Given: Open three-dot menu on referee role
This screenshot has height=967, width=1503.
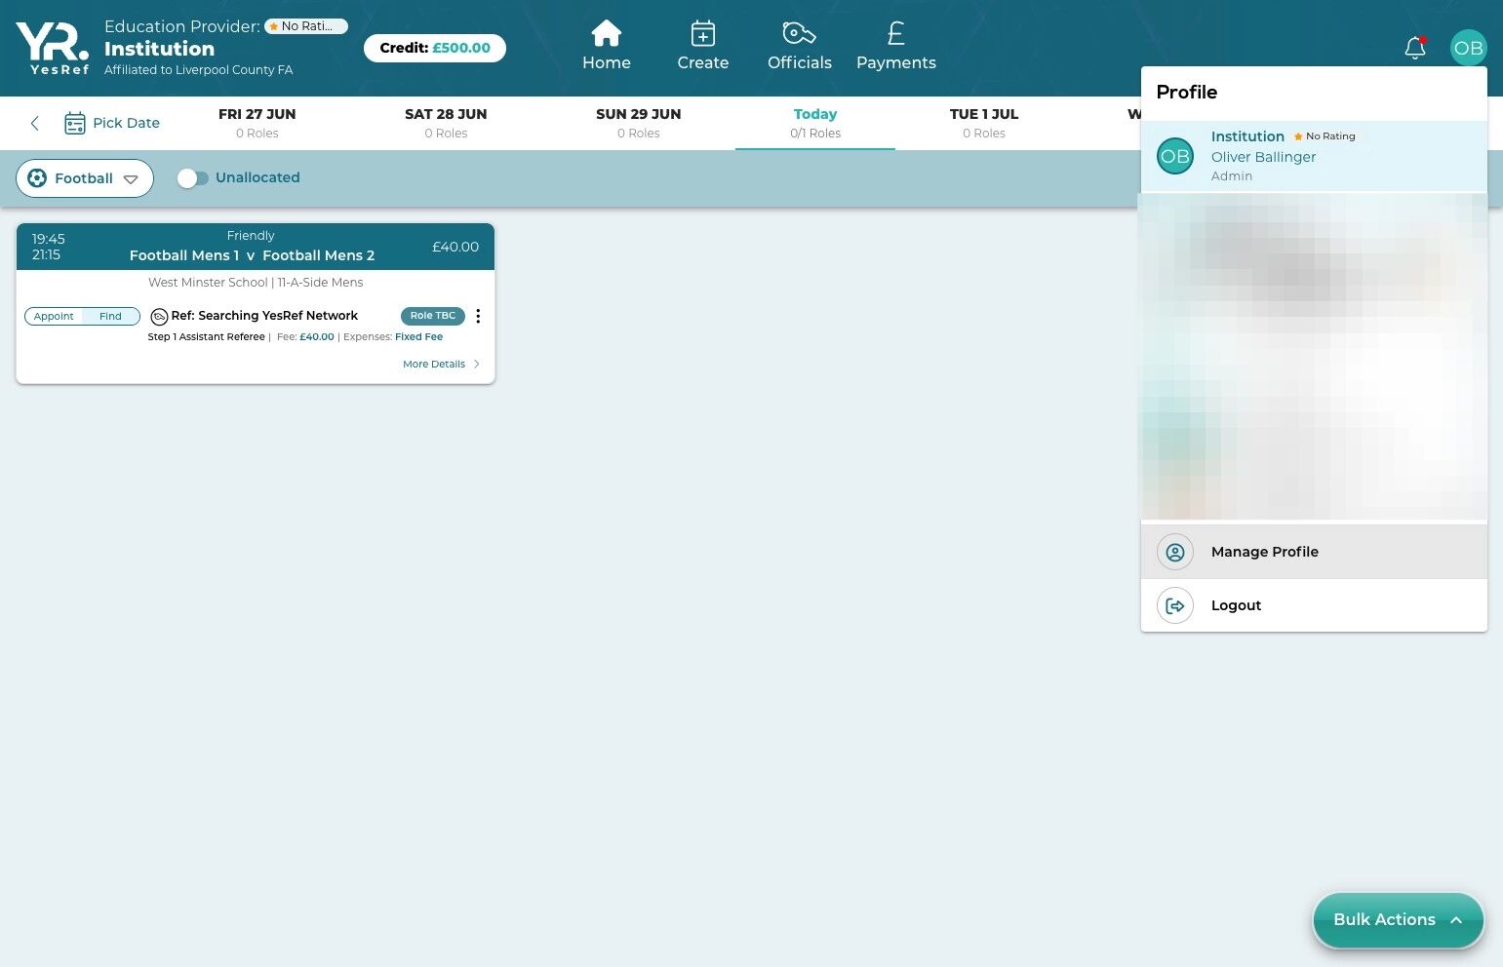Looking at the screenshot, I should [x=478, y=316].
